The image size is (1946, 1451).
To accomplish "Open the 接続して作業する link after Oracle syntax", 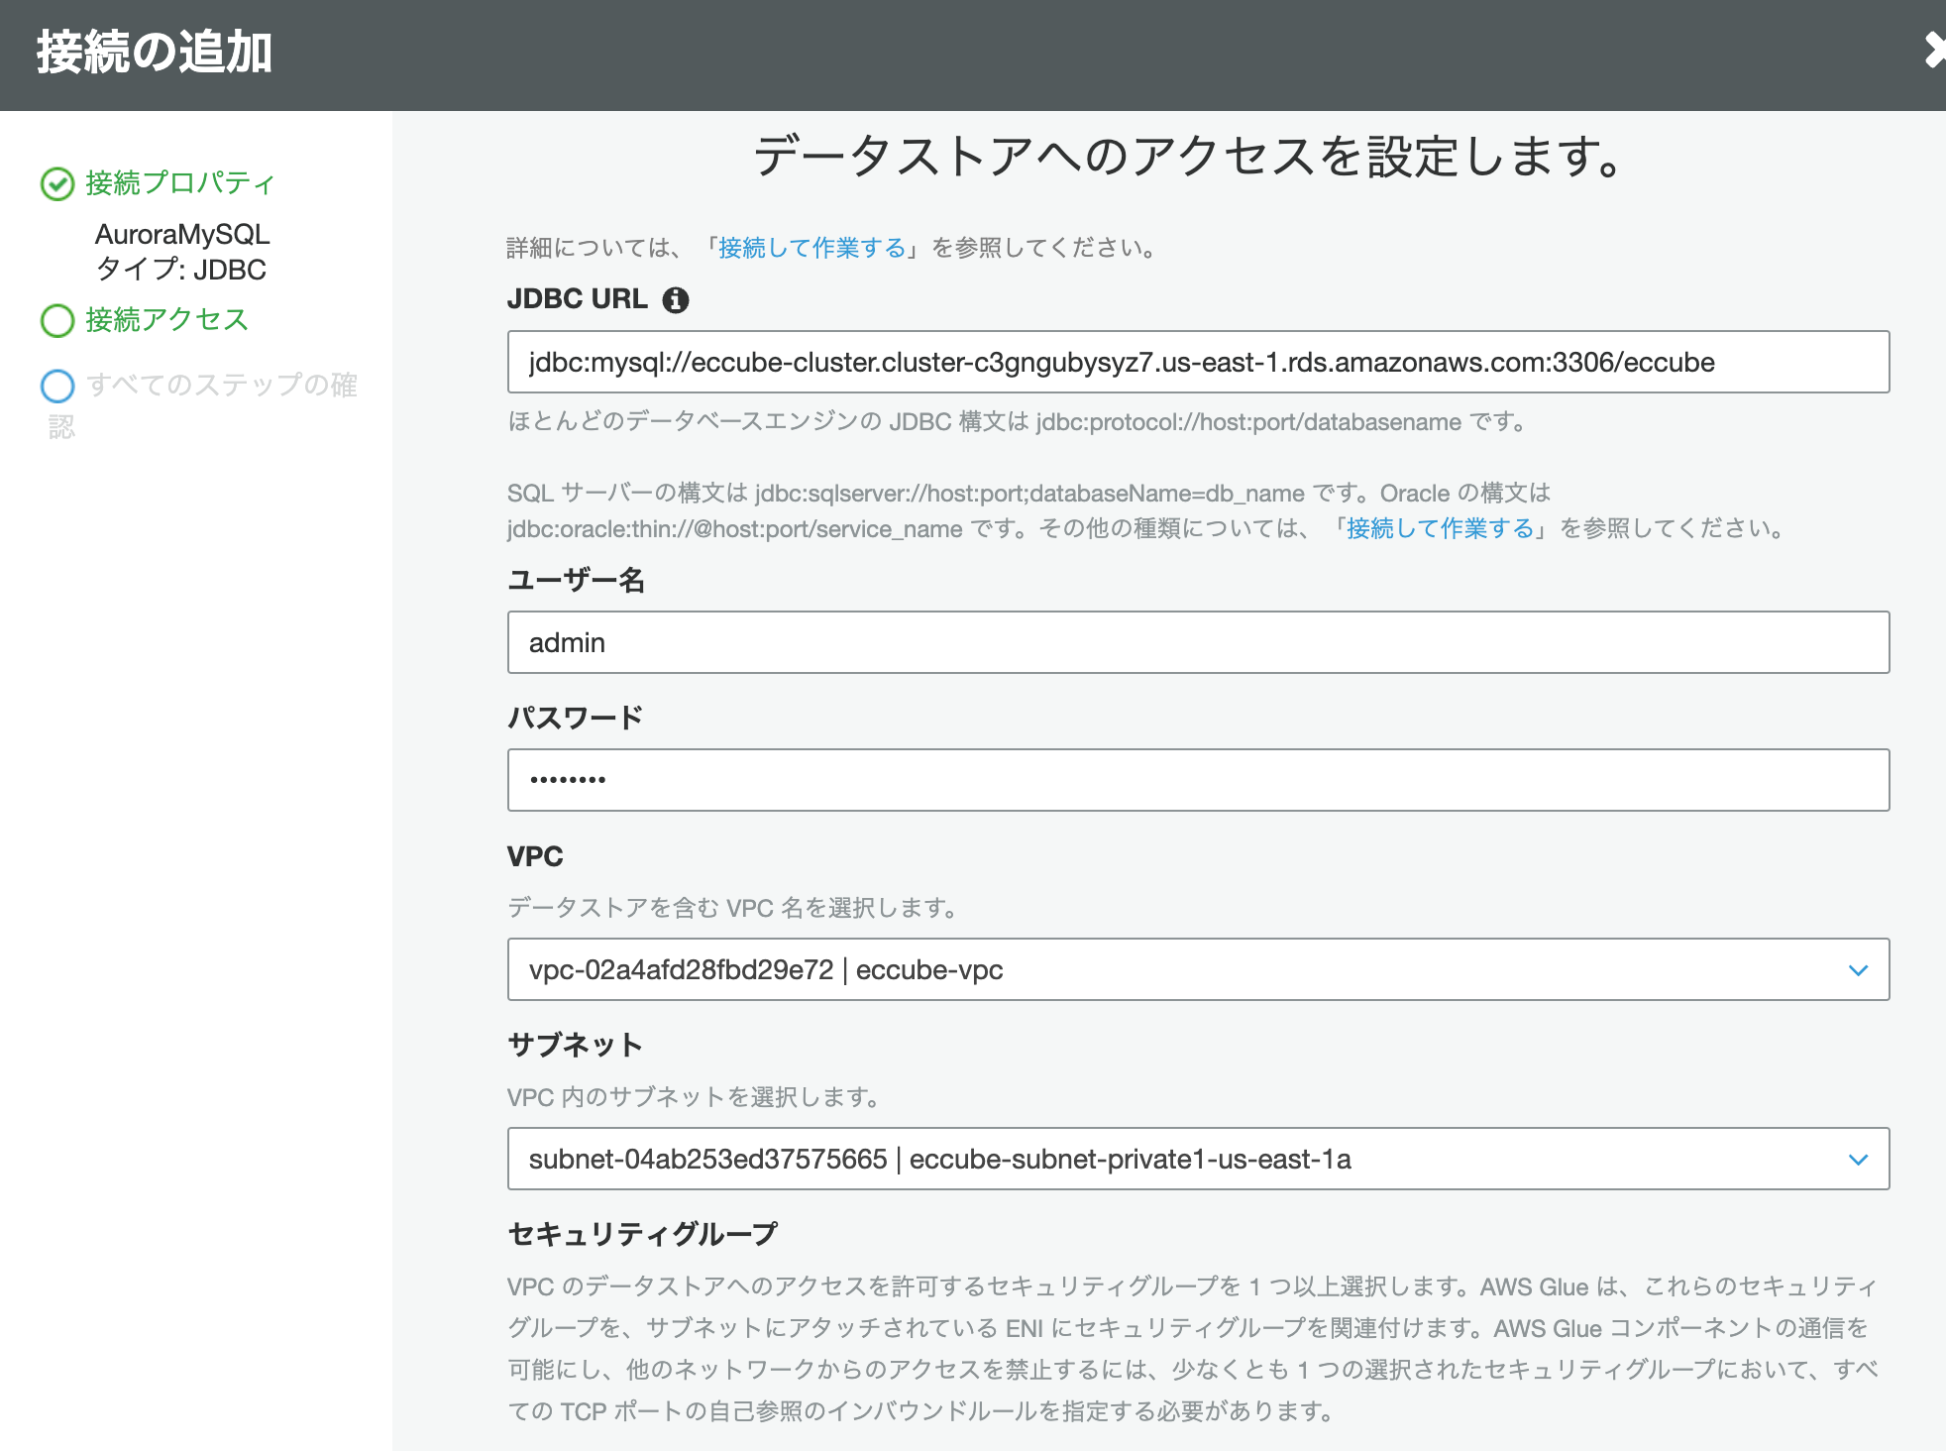I will 1440,528.
